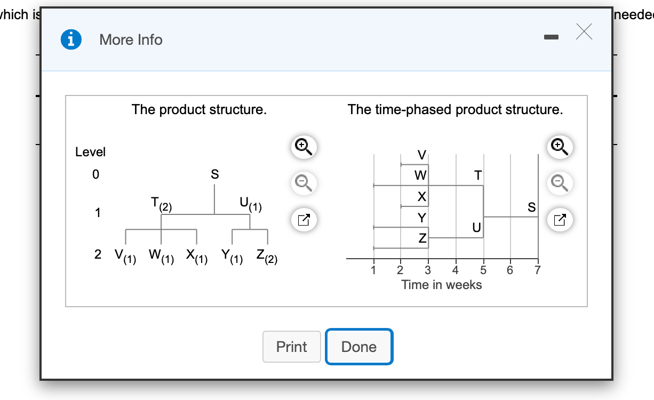The width and height of the screenshot is (654, 400).
Task: Zoom out of the time-phased product structure
Action: pyautogui.click(x=559, y=183)
